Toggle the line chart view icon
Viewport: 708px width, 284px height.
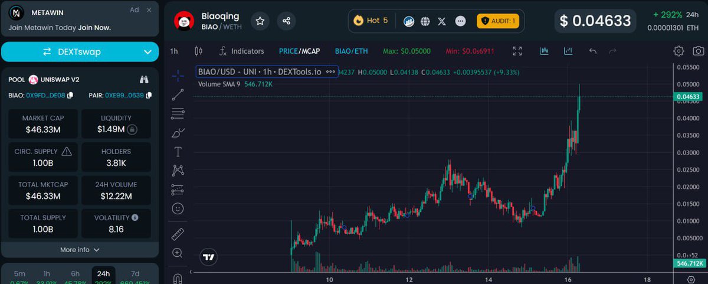coord(568,51)
